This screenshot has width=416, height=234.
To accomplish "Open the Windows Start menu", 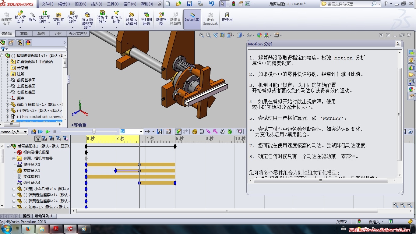I will point(6,229).
